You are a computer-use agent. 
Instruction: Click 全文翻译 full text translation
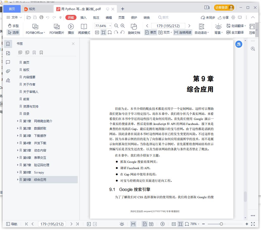tap(235, 33)
